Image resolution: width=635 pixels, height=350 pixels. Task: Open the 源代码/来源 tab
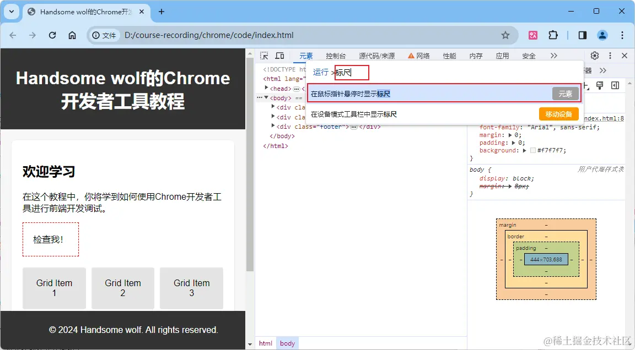(376, 56)
